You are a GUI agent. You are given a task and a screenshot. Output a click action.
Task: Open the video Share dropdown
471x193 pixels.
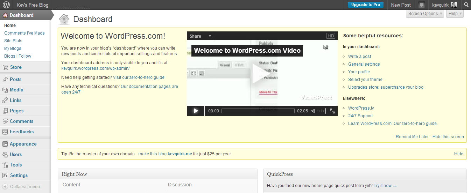click(x=200, y=36)
